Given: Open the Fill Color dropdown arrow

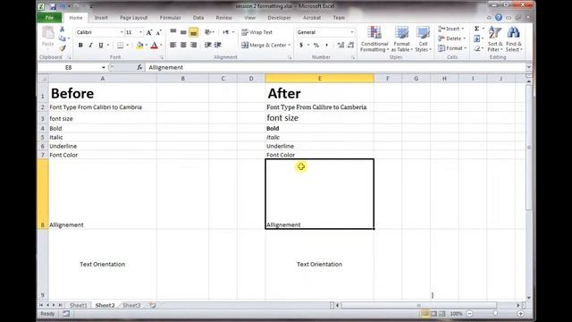Looking at the screenshot, I should pos(146,46).
